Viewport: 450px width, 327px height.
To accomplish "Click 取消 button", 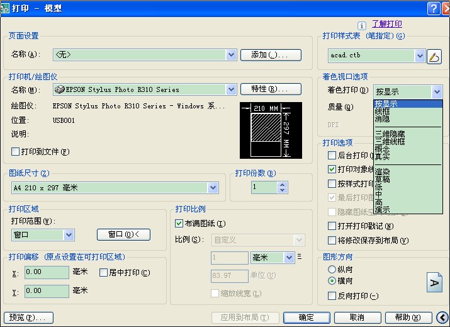I will point(357,318).
